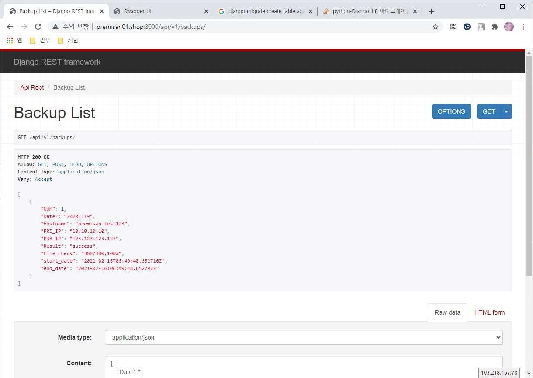Open a new browser tab
The height and width of the screenshot is (378, 533).
coord(432,11)
